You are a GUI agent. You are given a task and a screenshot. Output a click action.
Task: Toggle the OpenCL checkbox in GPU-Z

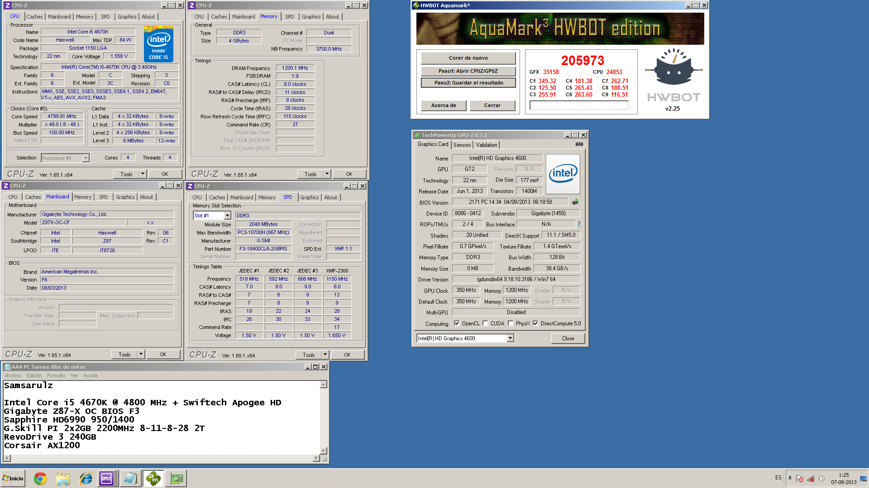457,324
